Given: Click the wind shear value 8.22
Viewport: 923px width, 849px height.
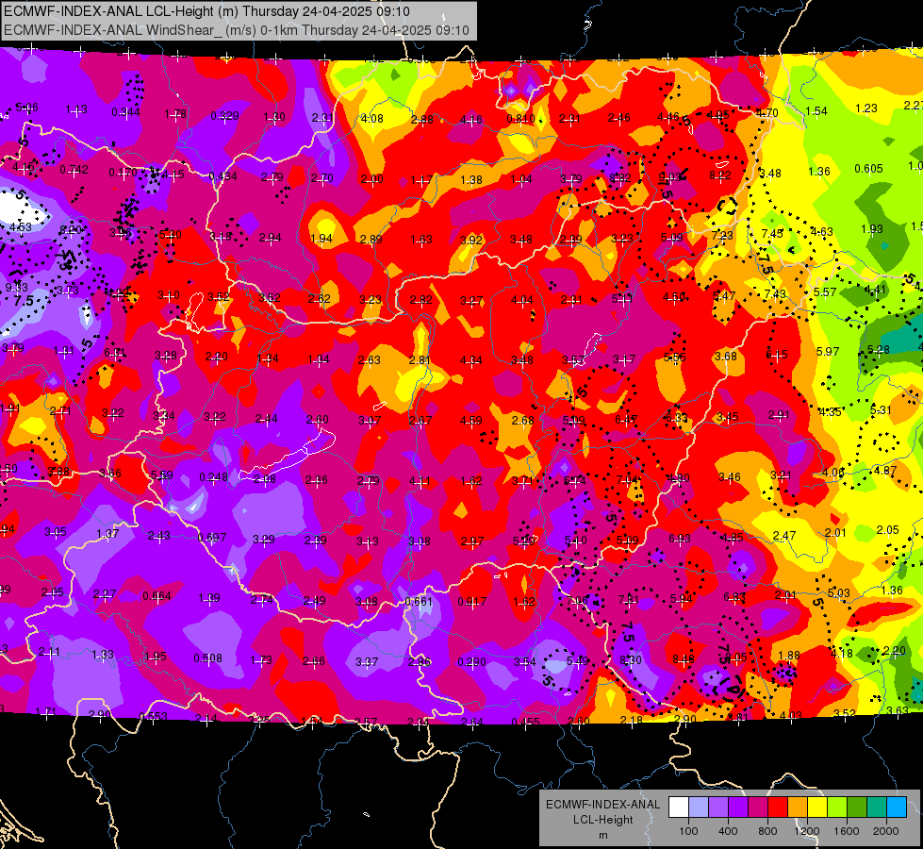Looking at the screenshot, I should [x=720, y=175].
